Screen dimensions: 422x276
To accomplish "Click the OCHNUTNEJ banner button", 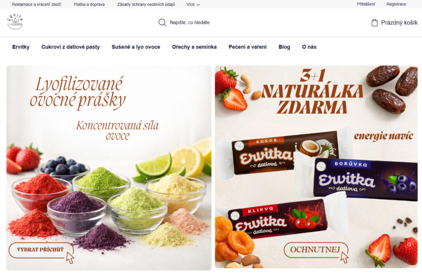I will click(x=316, y=250).
